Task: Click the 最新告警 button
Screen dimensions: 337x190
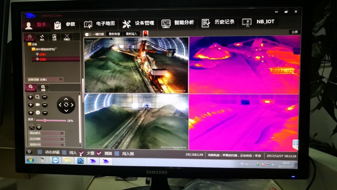Action: 114,34
